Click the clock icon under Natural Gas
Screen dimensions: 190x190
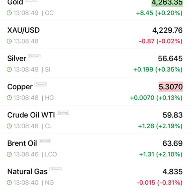click(9, 182)
